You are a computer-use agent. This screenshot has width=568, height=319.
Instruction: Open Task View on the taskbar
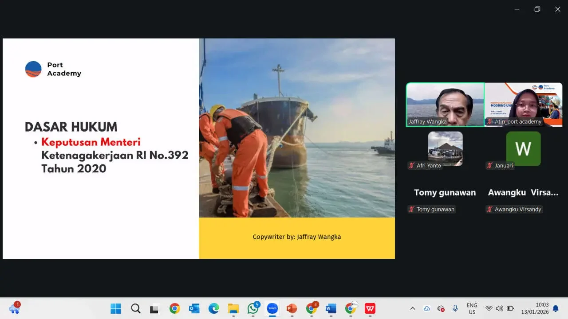[x=154, y=309]
